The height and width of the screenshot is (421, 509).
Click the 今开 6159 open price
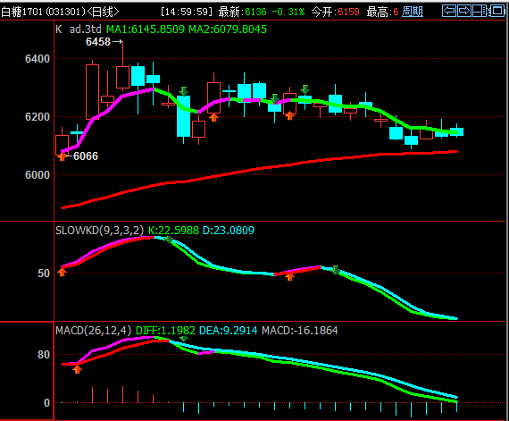pos(336,12)
